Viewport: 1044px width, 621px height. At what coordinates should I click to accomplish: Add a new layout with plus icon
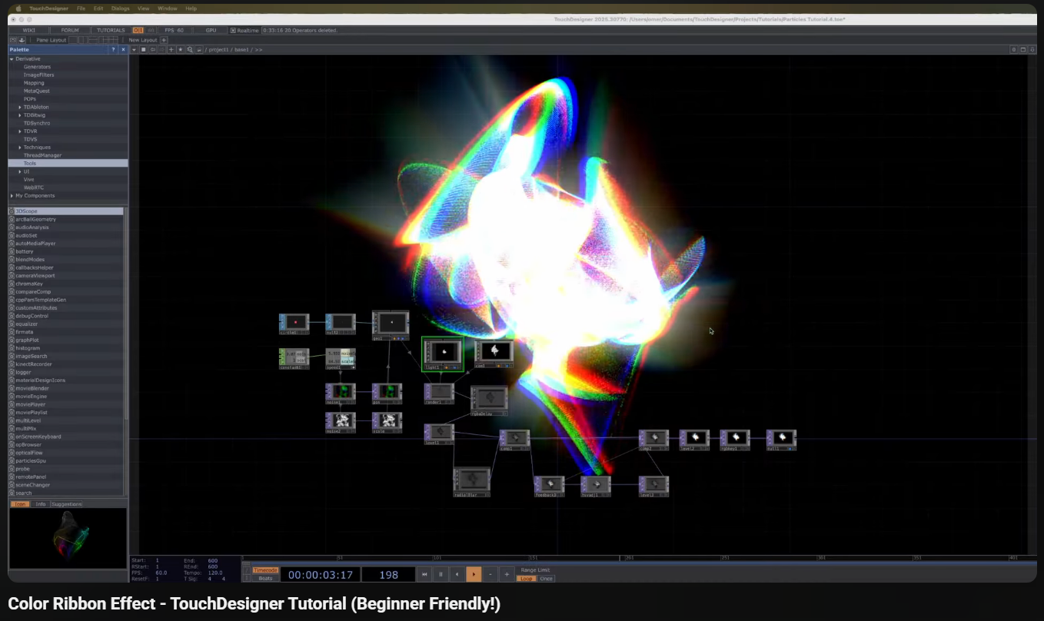(164, 40)
